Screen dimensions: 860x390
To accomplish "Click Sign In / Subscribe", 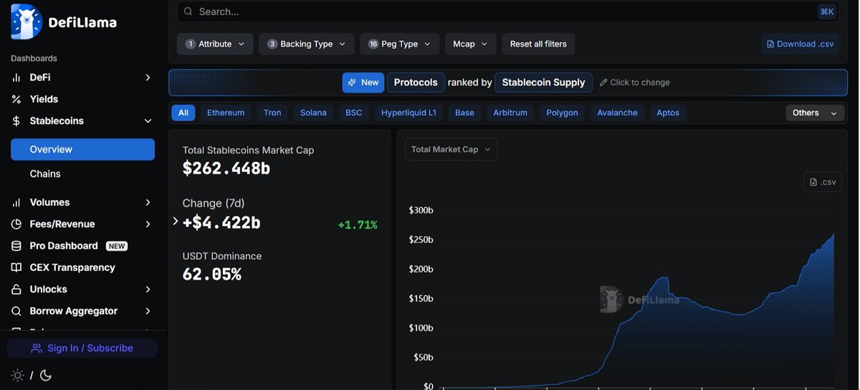I will pyautogui.click(x=82, y=348).
